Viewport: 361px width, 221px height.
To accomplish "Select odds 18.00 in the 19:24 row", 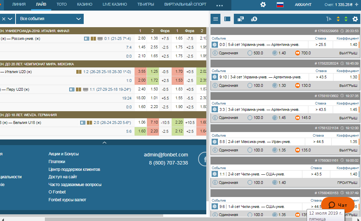I will (x=141, y=98).
